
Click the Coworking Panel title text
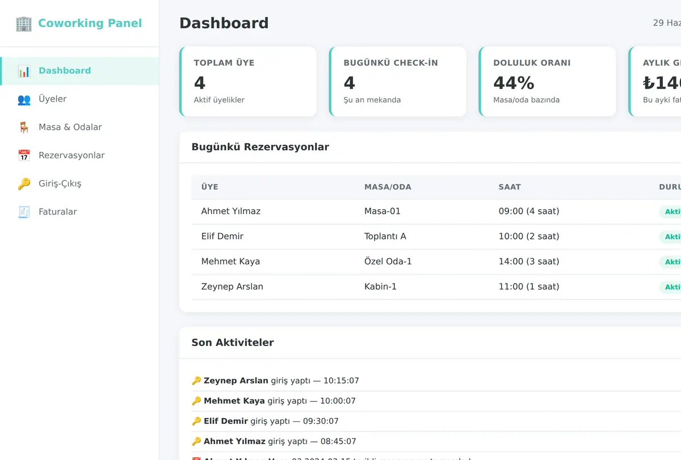pos(90,23)
